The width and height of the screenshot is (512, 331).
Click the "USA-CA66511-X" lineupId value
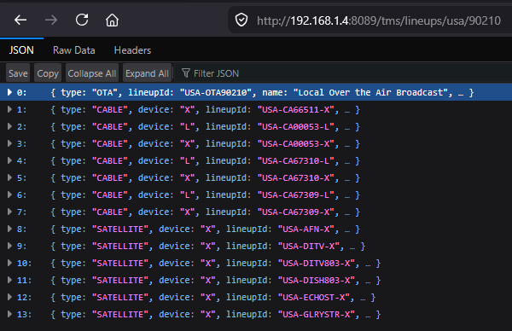(x=296, y=110)
